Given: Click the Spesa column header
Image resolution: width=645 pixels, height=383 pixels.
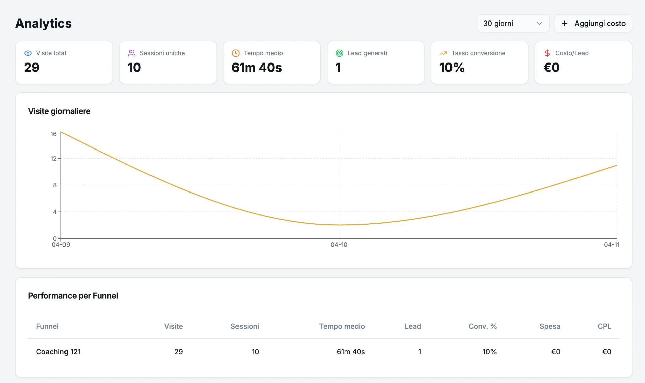Looking at the screenshot, I should pyautogui.click(x=550, y=326).
